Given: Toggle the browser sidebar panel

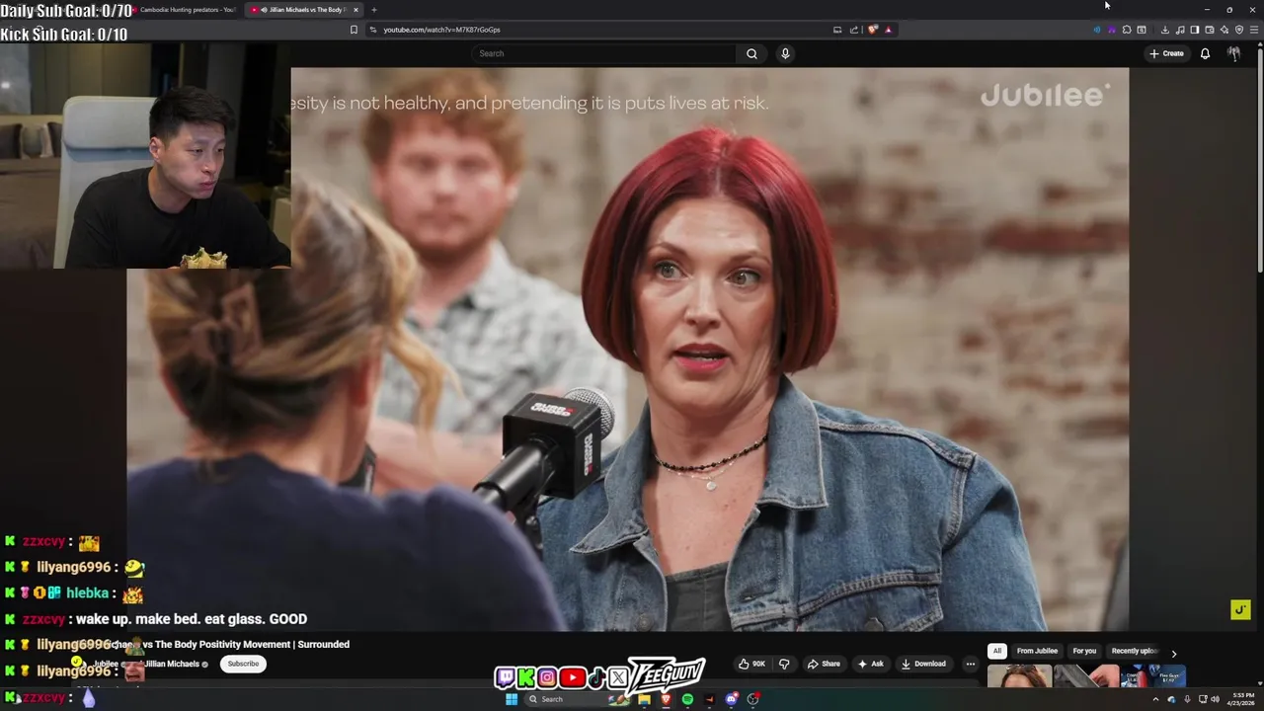Looking at the screenshot, I should pyautogui.click(x=1195, y=30).
